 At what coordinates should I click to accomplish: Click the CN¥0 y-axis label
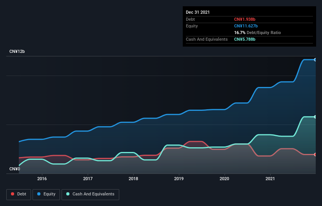click(x=15, y=169)
